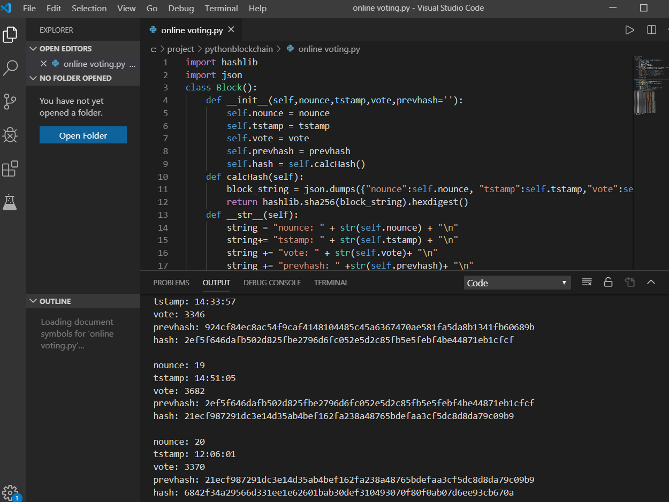
Task: Expand the No Folder Opened section
Action: [83, 78]
